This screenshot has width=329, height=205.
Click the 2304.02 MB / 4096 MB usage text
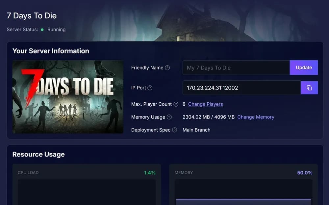[x=208, y=117]
